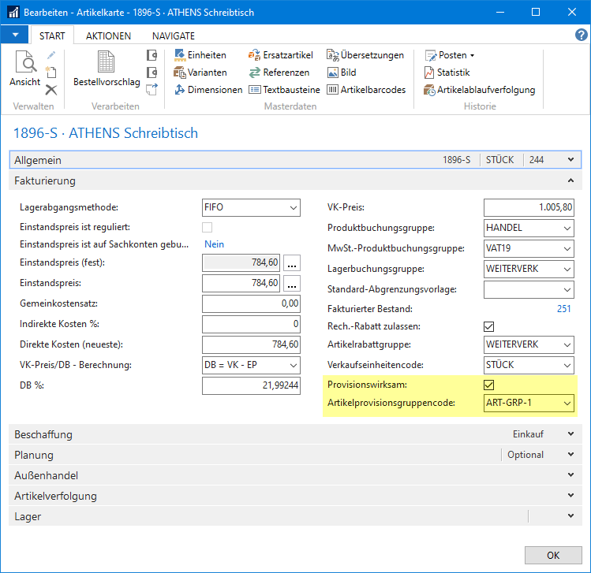
Task: Click the Nein link for Sachkonten
Action: pyautogui.click(x=214, y=244)
